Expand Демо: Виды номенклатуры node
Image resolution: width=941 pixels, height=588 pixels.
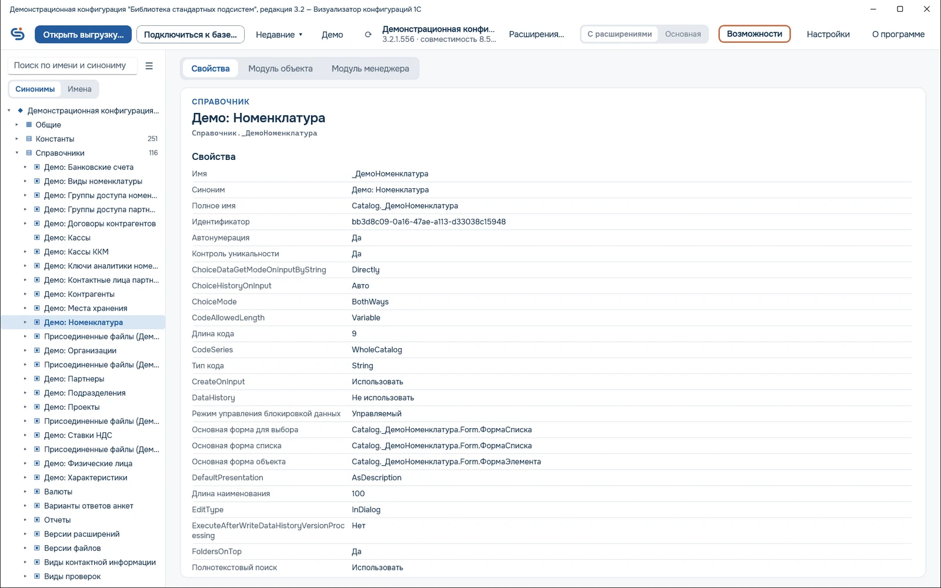point(25,181)
